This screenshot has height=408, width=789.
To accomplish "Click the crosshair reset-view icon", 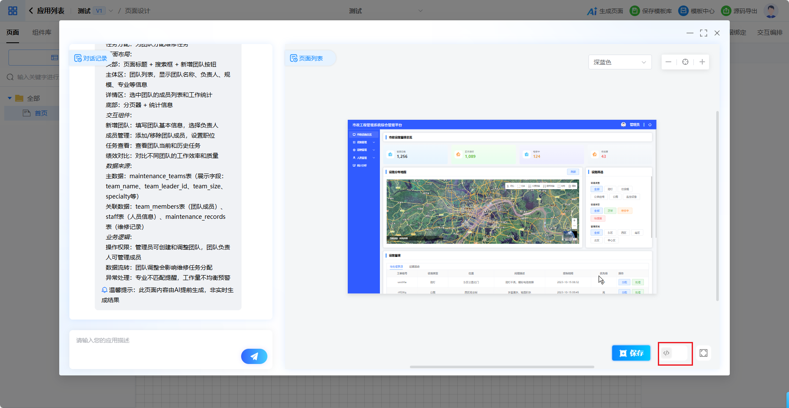I will [x=685, y=62].
